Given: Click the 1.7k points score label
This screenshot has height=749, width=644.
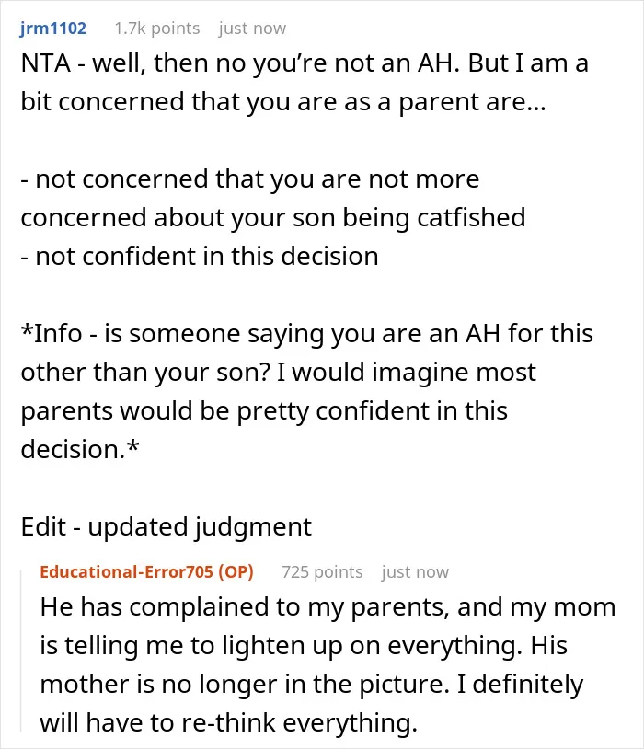Looking at the screenshot, I should pos(157,29).
